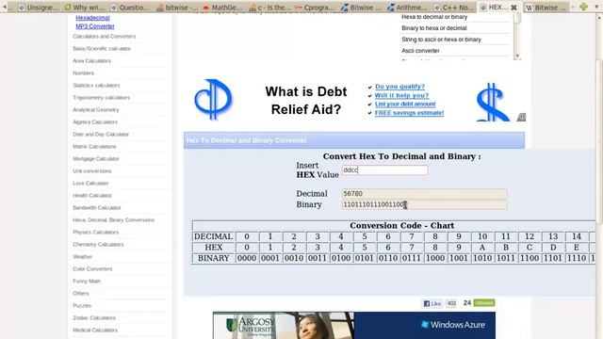This screenshot has width=603, height=339.
Task: Switch to the 'c - Is the...' tab
Action: 269,8
